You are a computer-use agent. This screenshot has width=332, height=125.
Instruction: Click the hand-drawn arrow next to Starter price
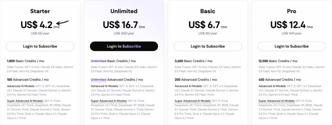pos(62,23)
